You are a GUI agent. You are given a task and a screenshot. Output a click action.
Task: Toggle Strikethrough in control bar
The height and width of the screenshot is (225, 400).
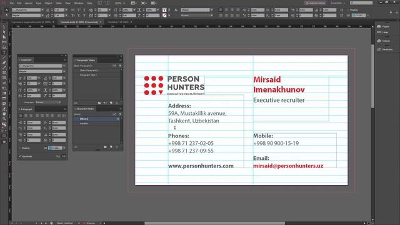84,15
